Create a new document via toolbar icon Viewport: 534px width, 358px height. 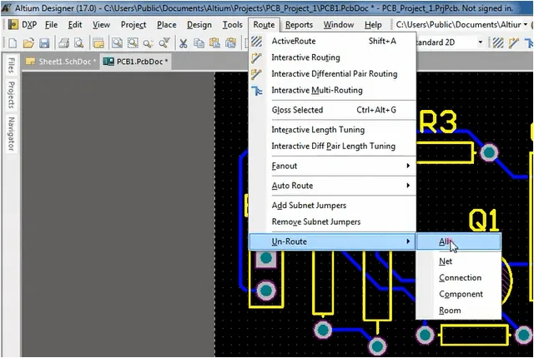click(13, 43)
